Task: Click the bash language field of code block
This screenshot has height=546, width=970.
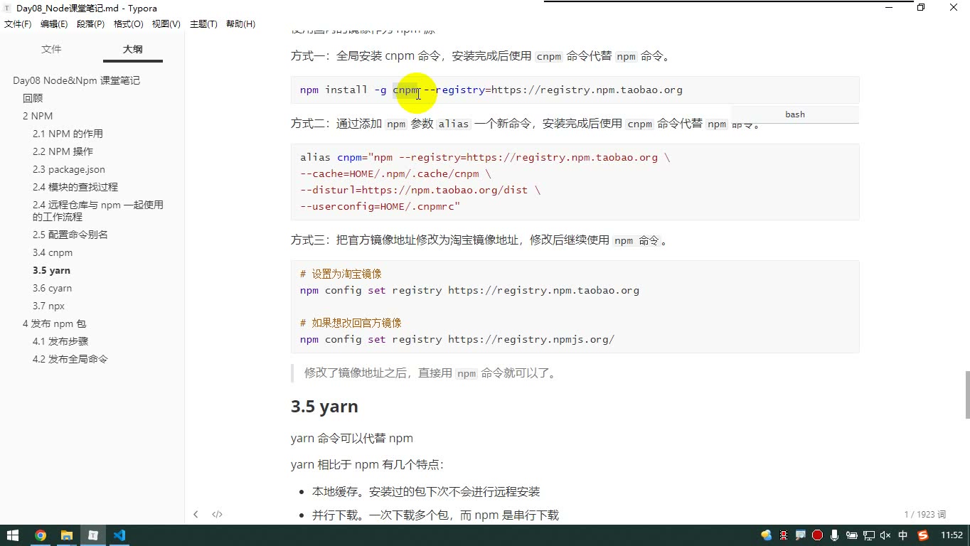Action: (x=795, y=114)
